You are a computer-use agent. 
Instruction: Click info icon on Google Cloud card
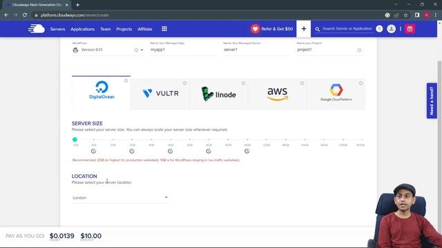[x=361, y=83]
